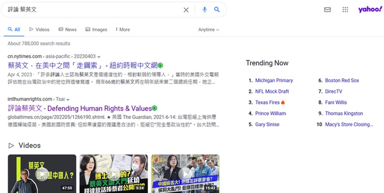Open the Anytime filter dropdown
This screenshot has width=384, height=193.
point(209,29)
